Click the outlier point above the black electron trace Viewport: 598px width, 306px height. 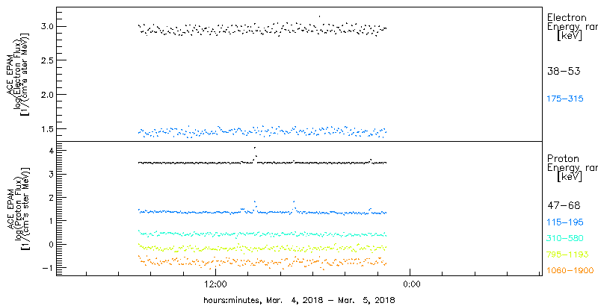click(x=319, y=16)
